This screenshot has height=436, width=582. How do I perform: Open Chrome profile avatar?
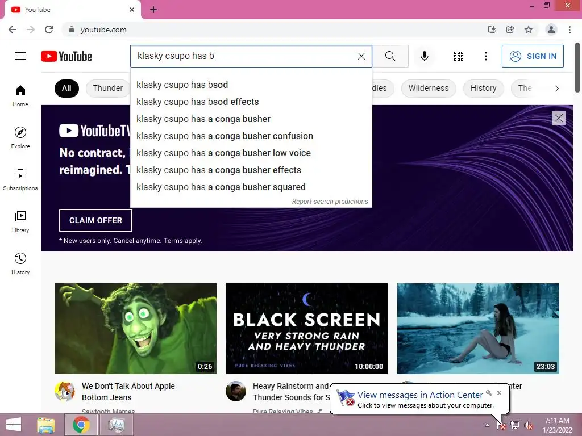[551, 30]
